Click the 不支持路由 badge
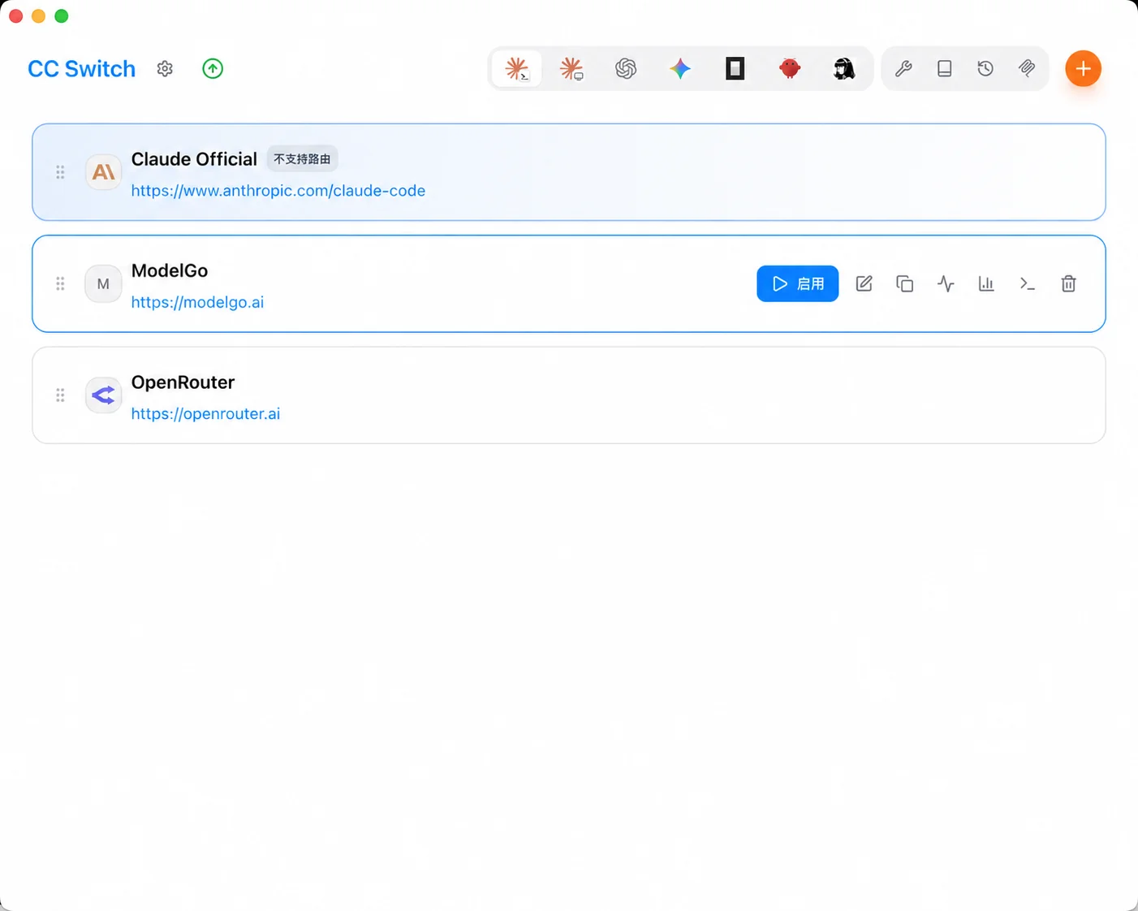This screenshot has height=911, width=1138. click(302, 159)
